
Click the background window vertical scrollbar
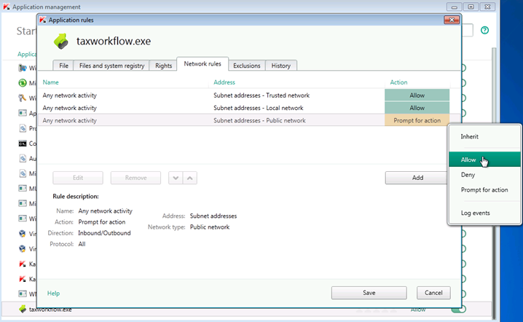[494, 182]
